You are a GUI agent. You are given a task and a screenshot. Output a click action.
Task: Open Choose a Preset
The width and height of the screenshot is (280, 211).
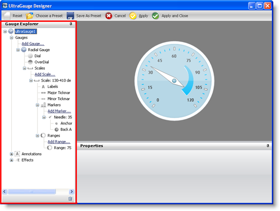coord(49,16)
